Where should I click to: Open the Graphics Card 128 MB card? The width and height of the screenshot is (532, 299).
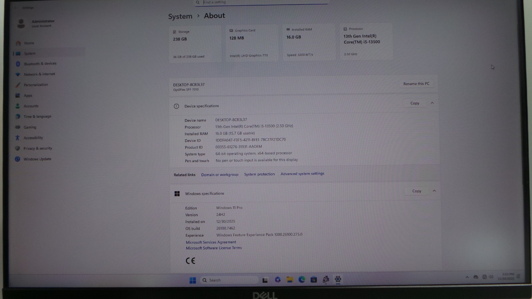click(252, 43)
